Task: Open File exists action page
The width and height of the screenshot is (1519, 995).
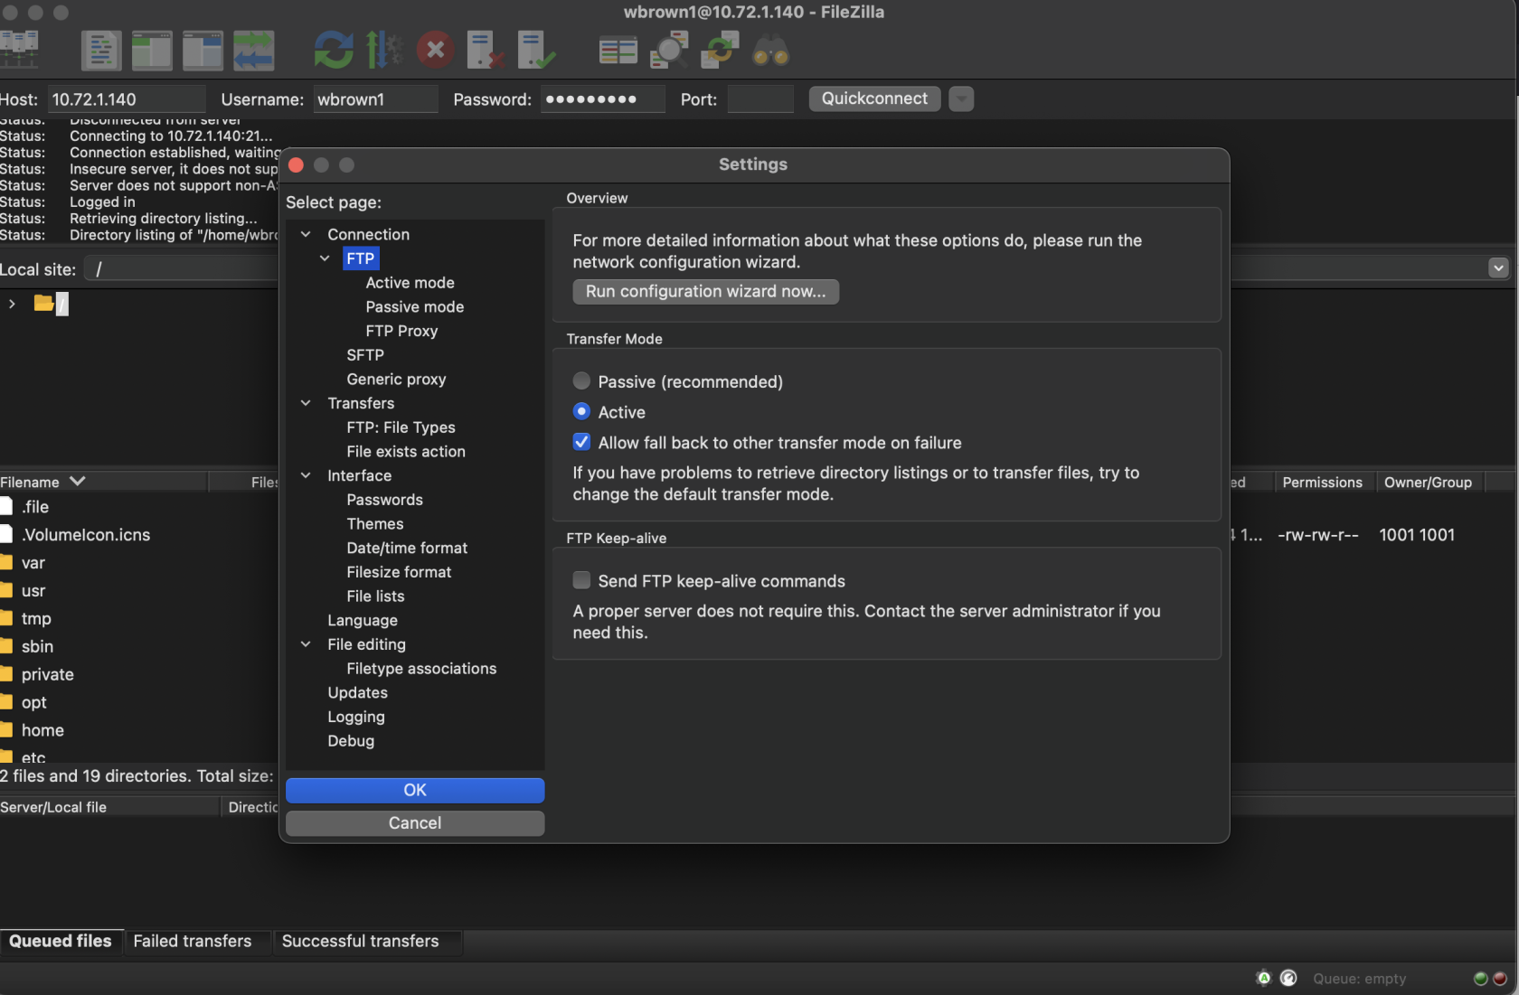Action: [x=406, y=452]
